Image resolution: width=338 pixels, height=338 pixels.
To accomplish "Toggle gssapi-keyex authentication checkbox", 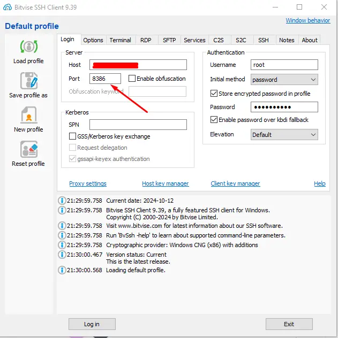I will 72,159.
